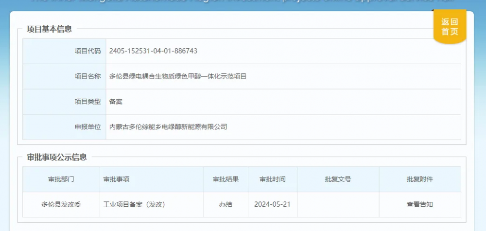Click the 审批事项公示信息 section heading
Screen dimensions: 486x231
pyautogui.click(x=57, y=157)
